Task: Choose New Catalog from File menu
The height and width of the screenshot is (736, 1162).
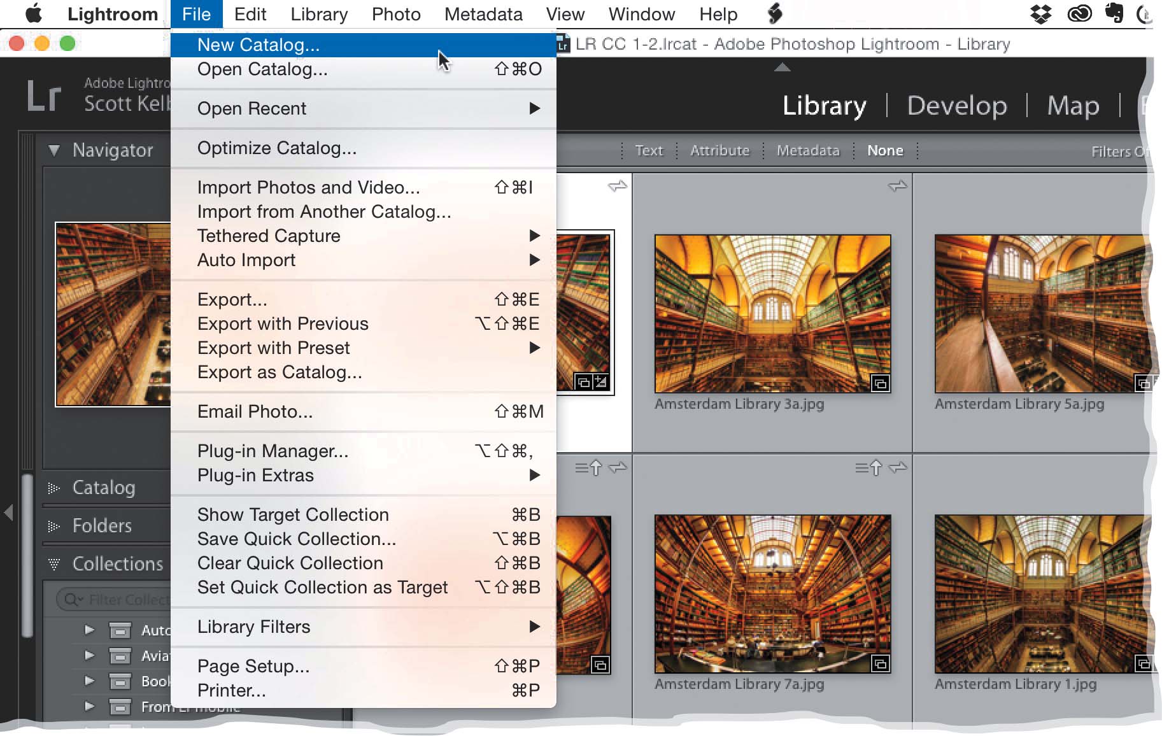Action: 259,45
